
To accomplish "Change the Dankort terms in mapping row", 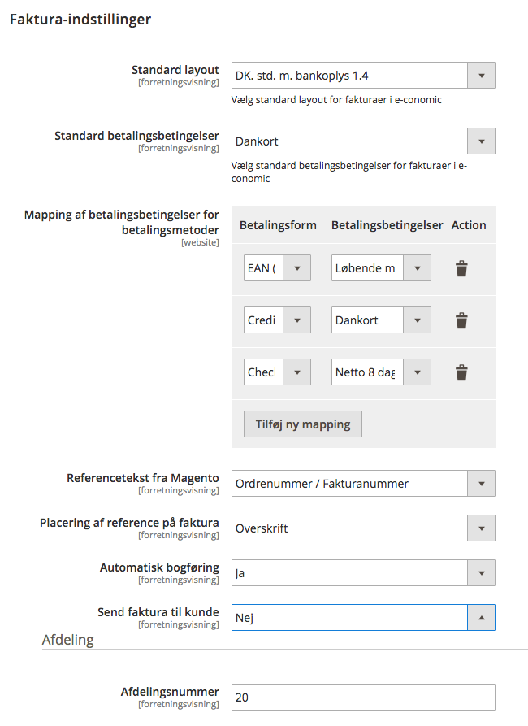I will click(381, 320).
